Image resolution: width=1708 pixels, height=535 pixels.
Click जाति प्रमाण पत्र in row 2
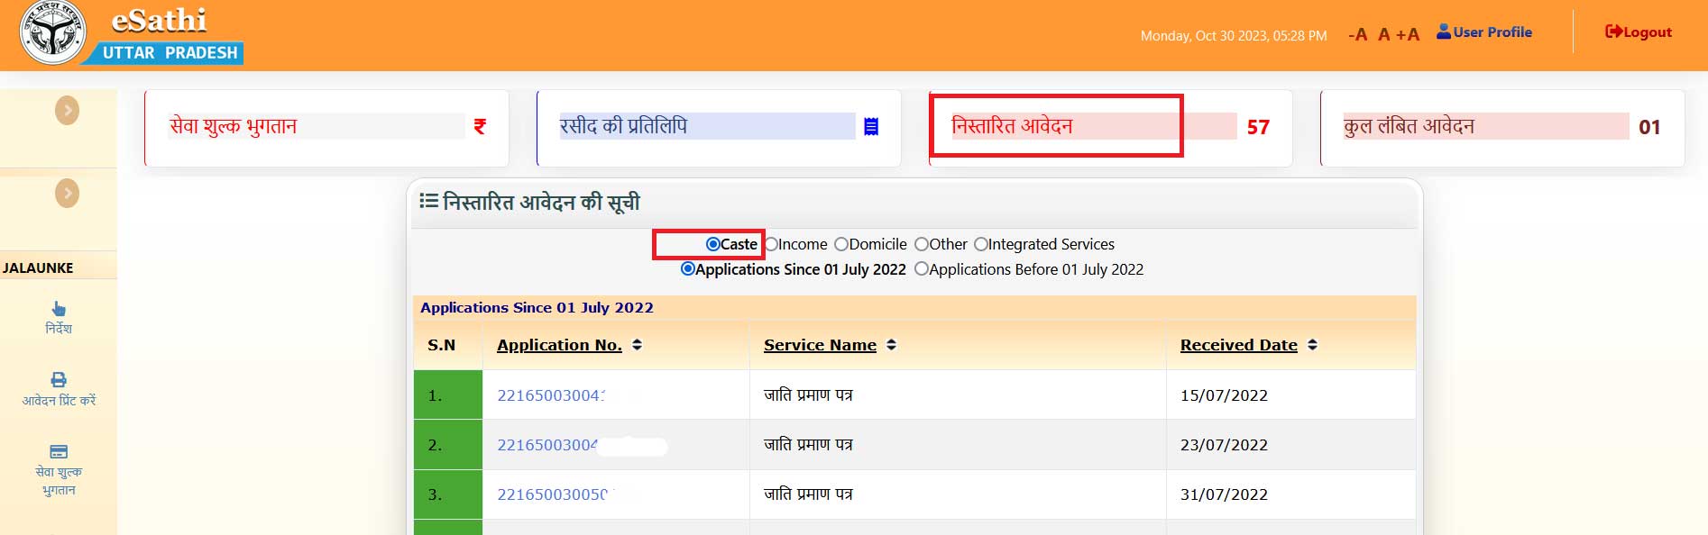click(808, 444)
